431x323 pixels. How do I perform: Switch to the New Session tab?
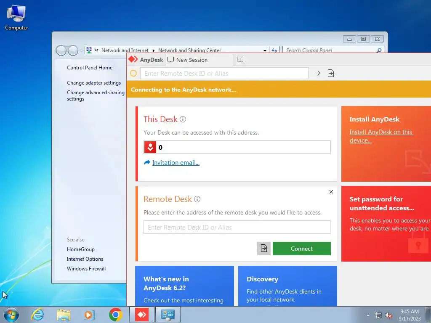click(x=199, y=60)
